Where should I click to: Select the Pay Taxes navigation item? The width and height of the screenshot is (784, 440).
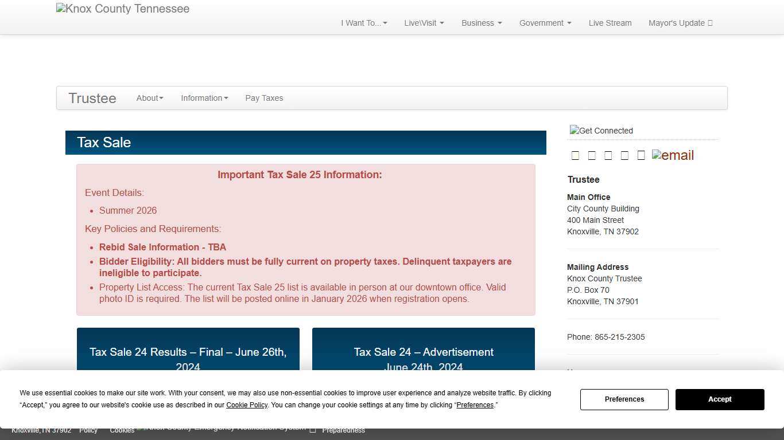[x=264, y=98]
